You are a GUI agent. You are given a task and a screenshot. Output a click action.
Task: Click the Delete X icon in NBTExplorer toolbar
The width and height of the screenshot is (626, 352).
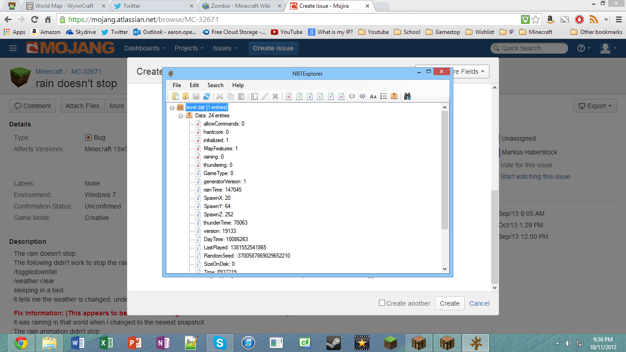coord(275,96)
